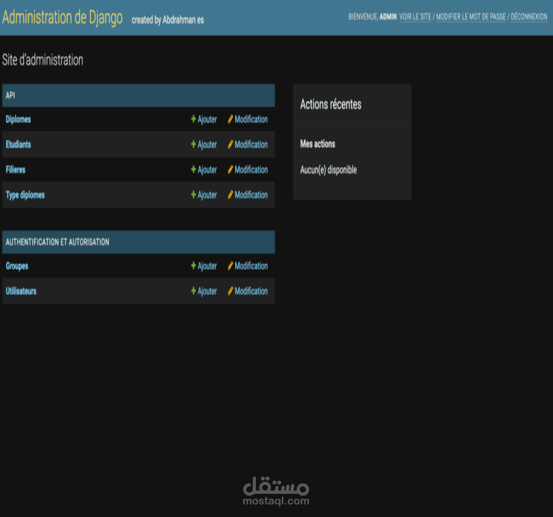Open the Type diplomes model list

[x=25, y=195]
